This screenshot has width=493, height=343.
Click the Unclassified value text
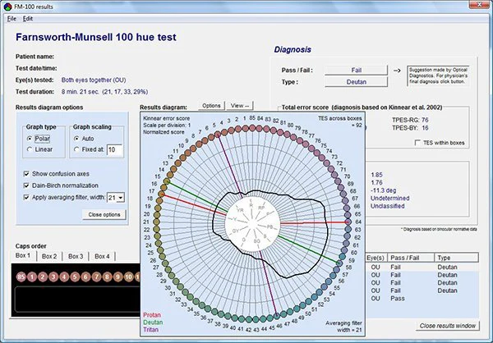click(387, 206)
